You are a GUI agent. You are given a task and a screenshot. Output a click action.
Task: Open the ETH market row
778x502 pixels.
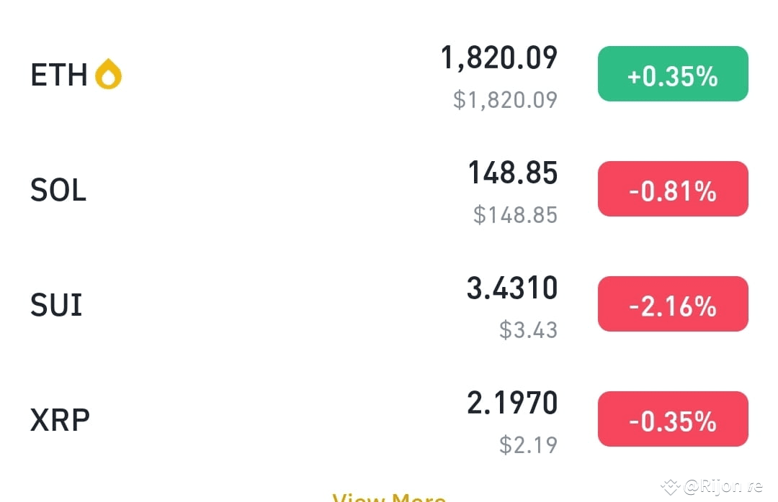click(x=389, y=74)
